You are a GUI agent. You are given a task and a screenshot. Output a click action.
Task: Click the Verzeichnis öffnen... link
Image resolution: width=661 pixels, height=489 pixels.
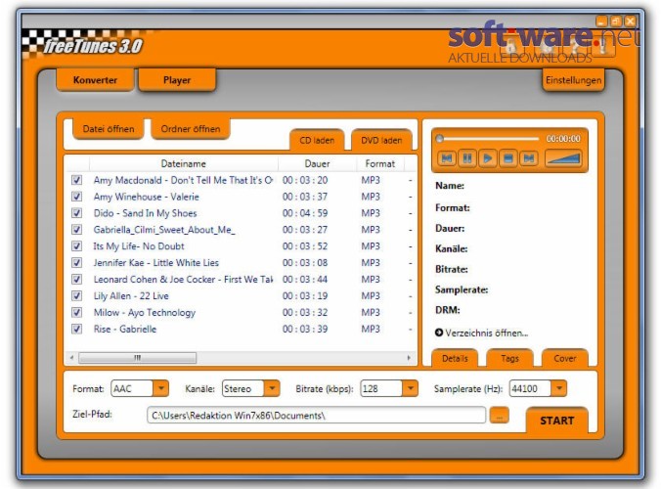tap(487, 333)
